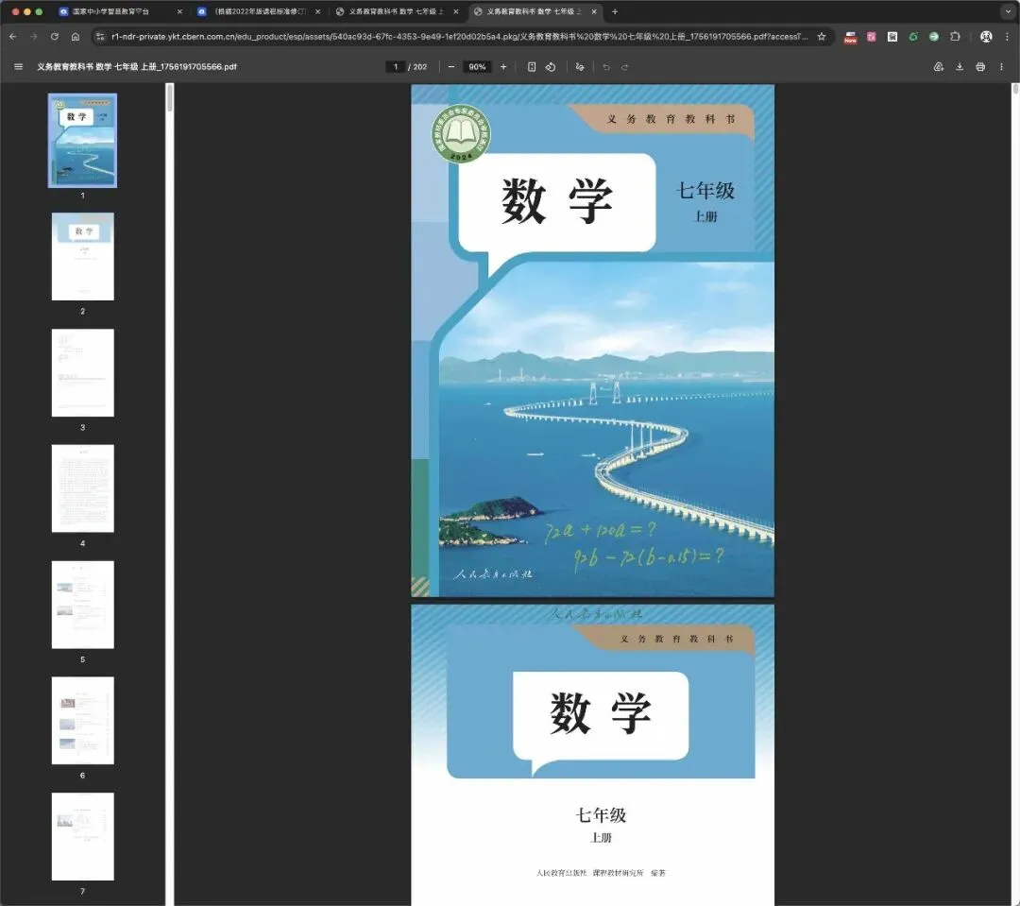
Task: Zoom in with the plus button
Action: pyautogui.click(x=502, y=67)
